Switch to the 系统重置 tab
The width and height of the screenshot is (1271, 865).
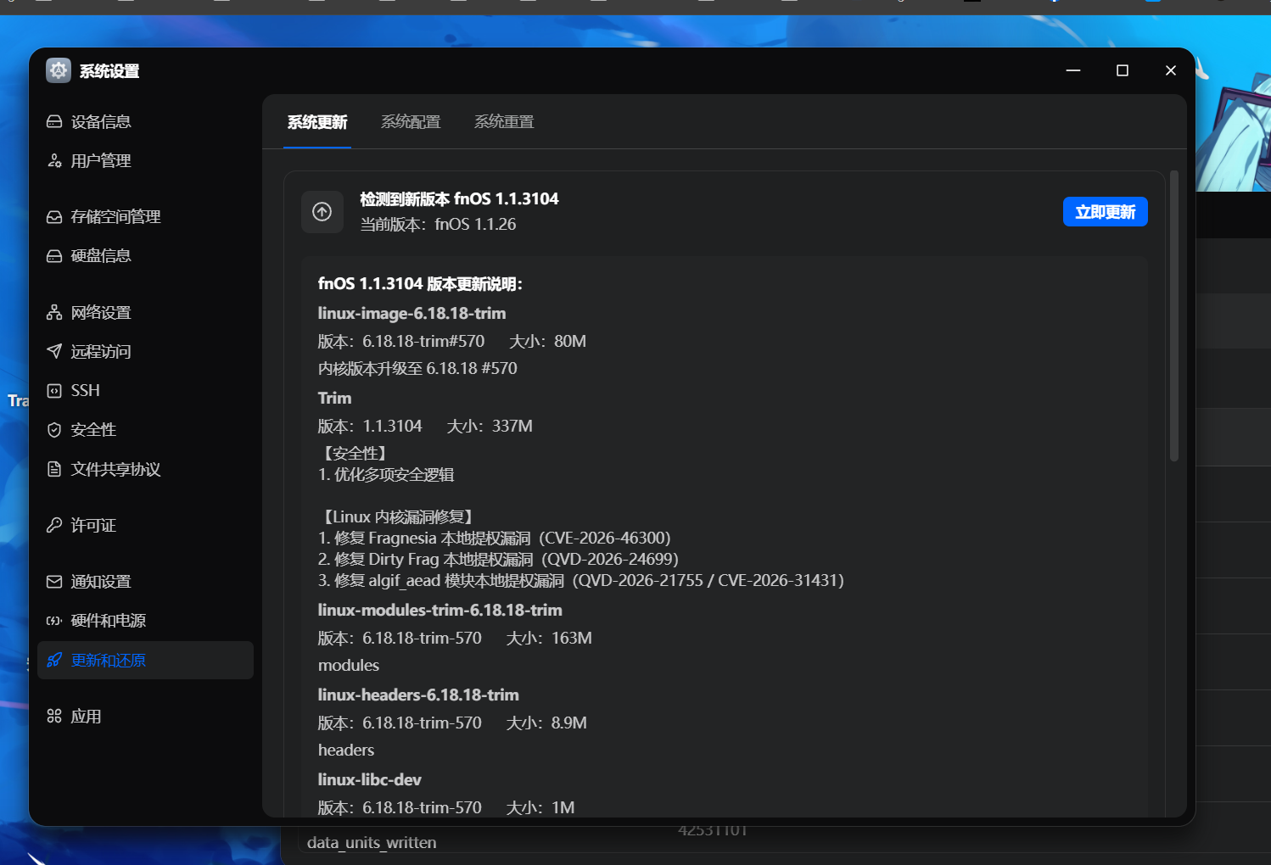click(x=504, y=122)
